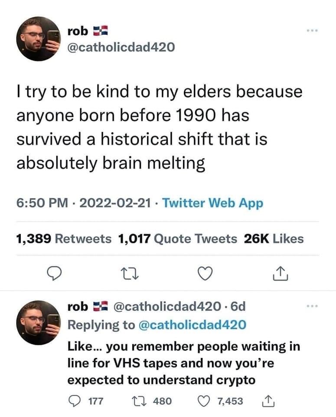View the 1,017 Quote Tweets
336x417 pixels.
tap(177, 238)
